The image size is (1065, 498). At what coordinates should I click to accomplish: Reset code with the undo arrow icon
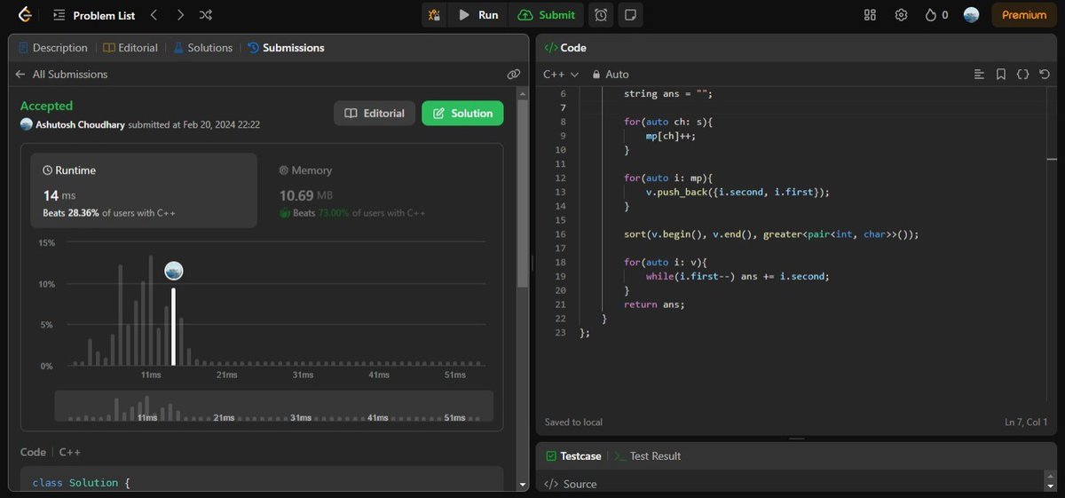coord(1045,75)
